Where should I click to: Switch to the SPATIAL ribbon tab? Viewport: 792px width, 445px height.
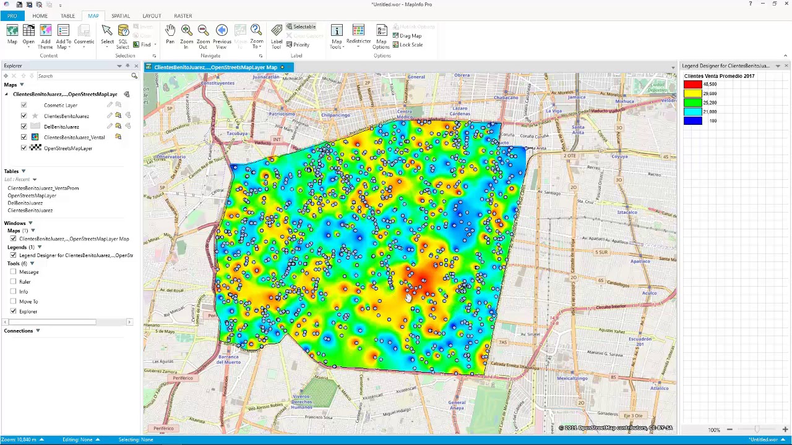point(121,15)
